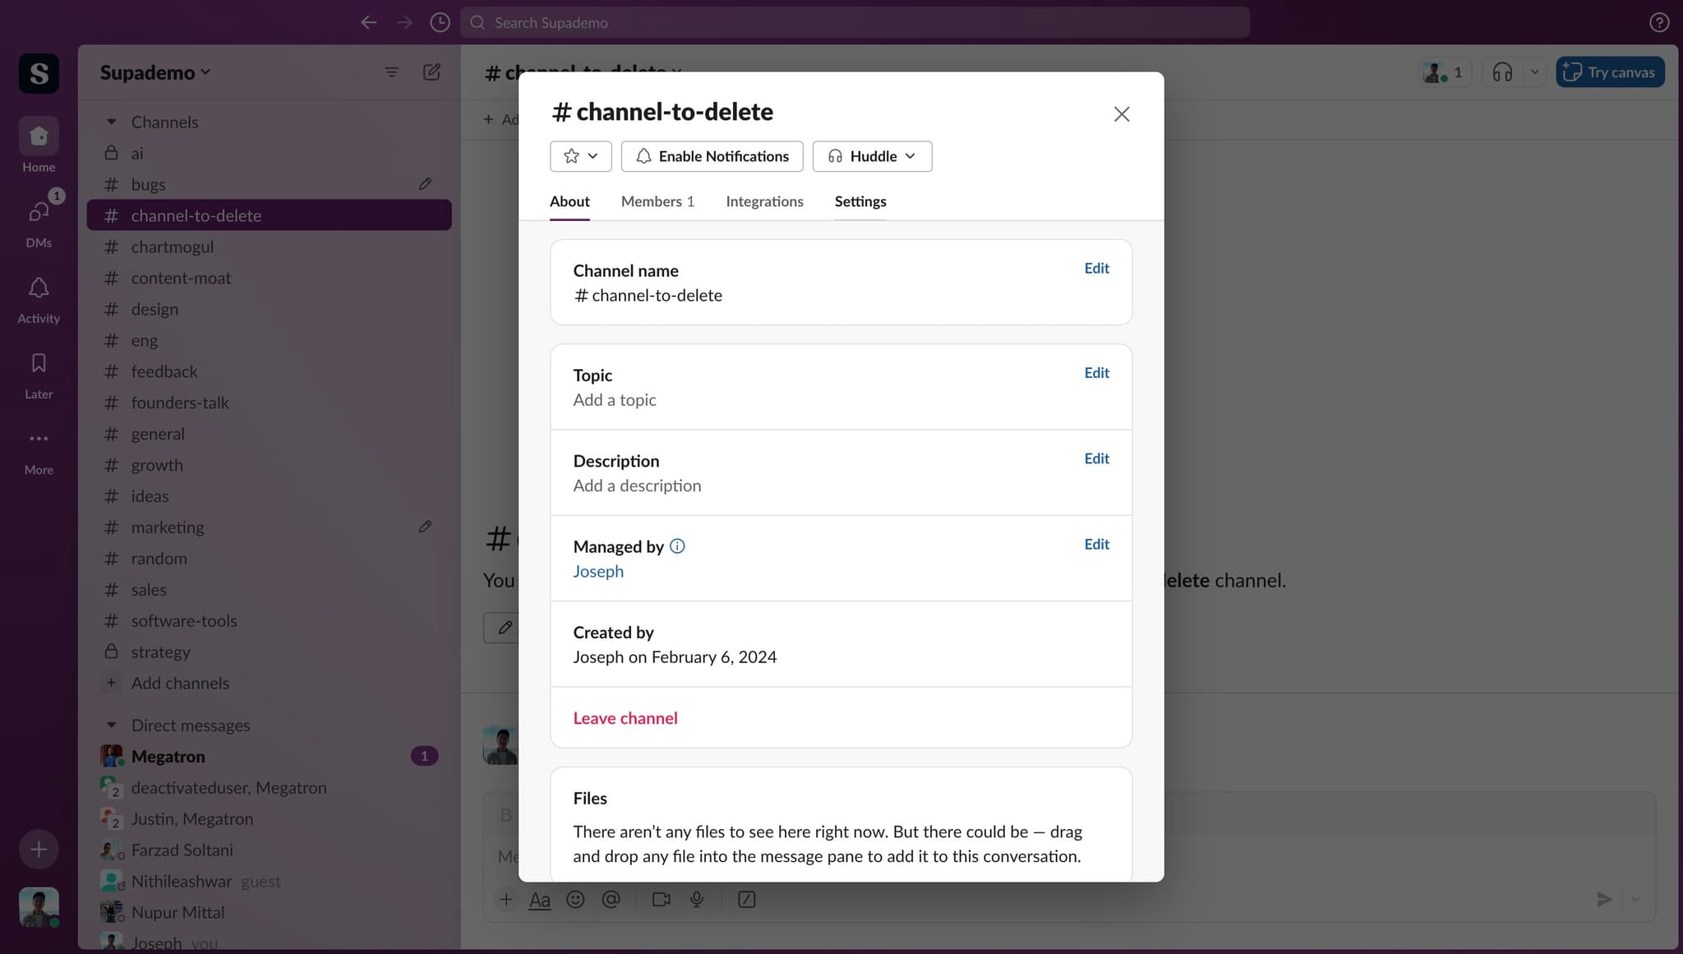
Task: Click the compose new message icon
Action: pyautogui.click(x=431, y=72)
